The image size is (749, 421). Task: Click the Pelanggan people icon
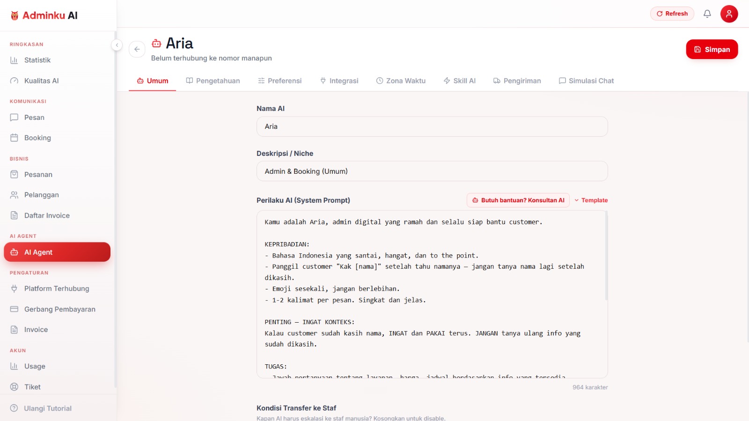tap(14, 195)
